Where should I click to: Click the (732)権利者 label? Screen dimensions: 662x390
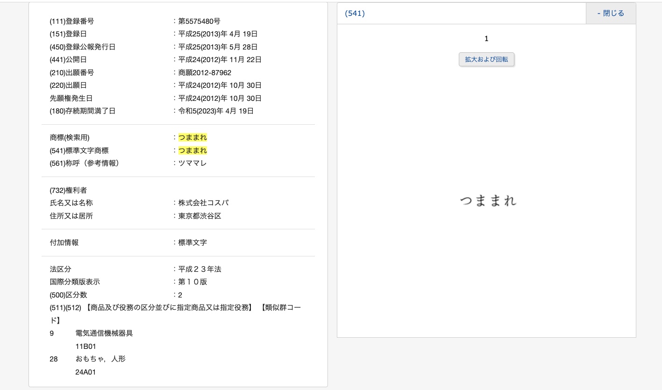[68, 190]
